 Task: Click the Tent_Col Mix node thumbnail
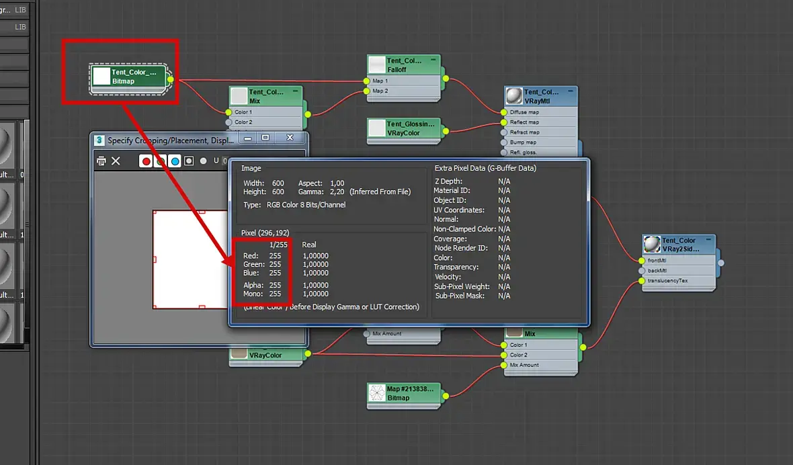pyautogui.click(x=239, y=96)
